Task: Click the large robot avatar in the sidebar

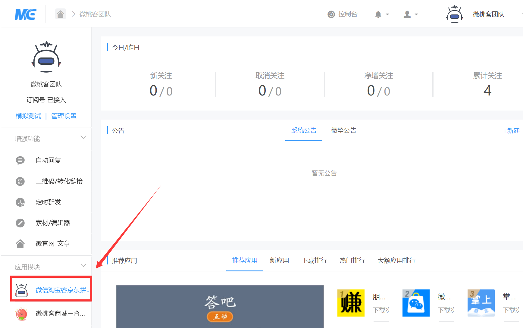Action: tap(46, 57)
